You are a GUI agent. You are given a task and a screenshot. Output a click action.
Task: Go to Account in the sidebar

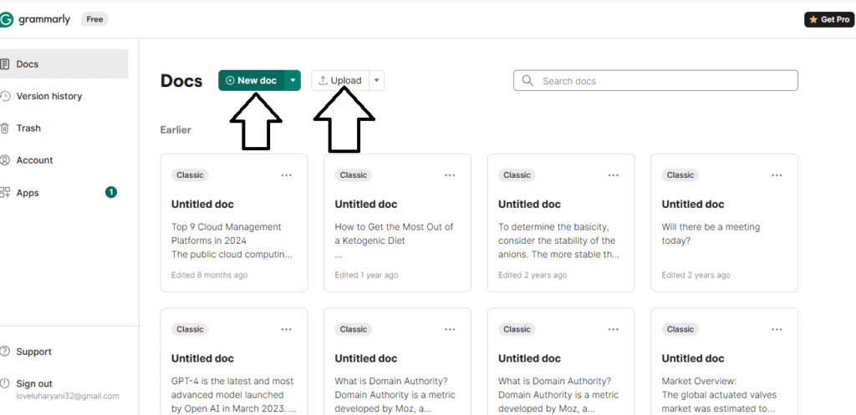coord(34,160)
